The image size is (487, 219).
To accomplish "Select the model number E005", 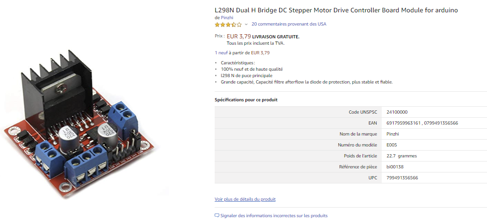I will (391, 145).
